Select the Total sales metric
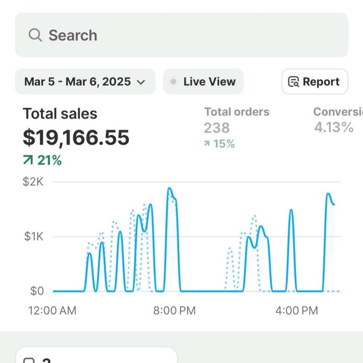Image resolution: width=363 pixels, height=363 pixels. tap(60, 114)
